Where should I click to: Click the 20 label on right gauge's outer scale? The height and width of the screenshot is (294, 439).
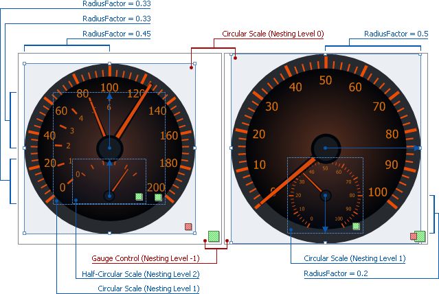pos(259,134)
